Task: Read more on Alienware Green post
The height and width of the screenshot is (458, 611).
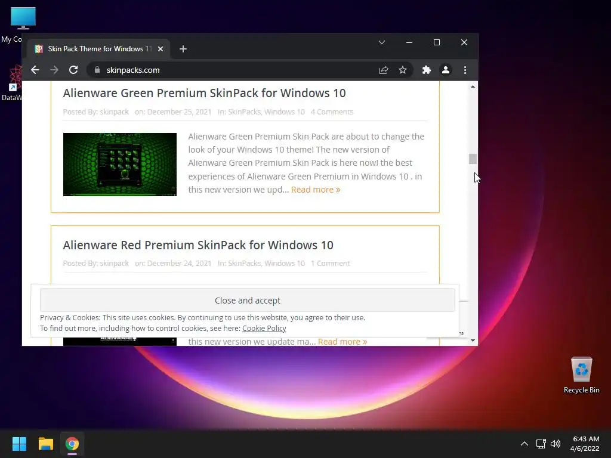Action: pyautogui.click(x=316, y=190)
